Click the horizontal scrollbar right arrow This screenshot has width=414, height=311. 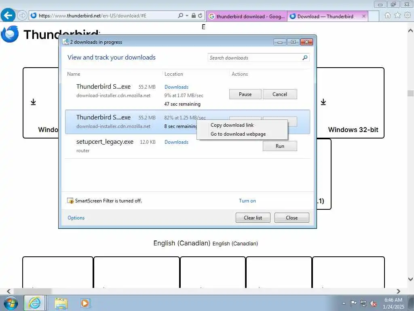tap(398, 291)
